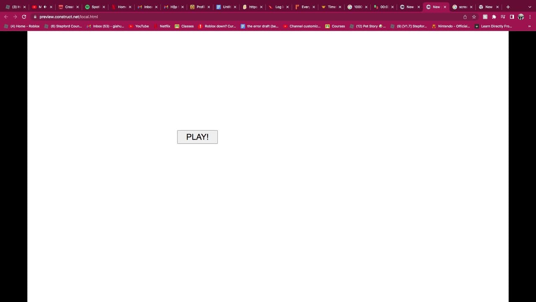
Task: Open Learn Directly Fro... bookmark
Action: (493, 26)
